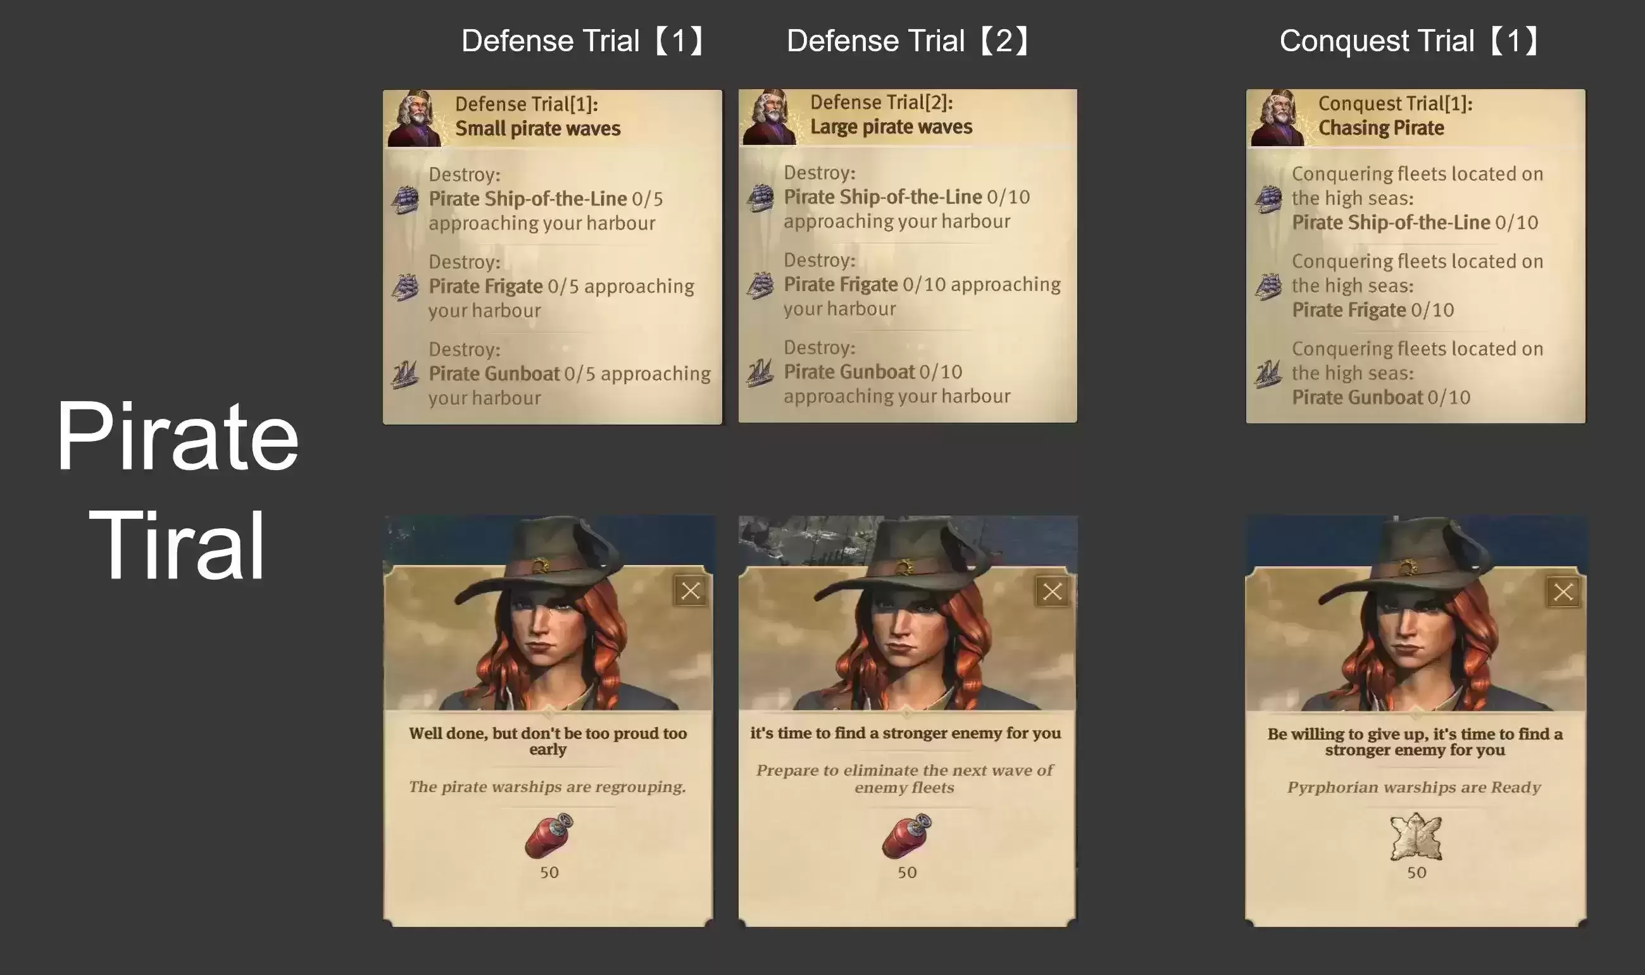Click old man portrait in Large pirate waves header

[770, 117]
